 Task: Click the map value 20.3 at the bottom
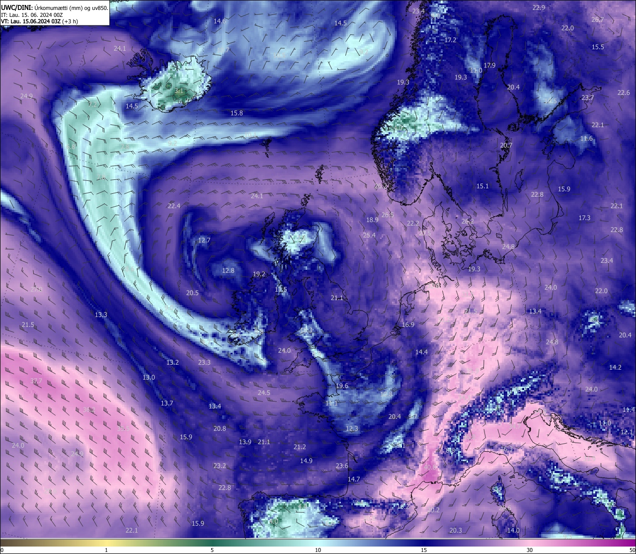[456, 530]
